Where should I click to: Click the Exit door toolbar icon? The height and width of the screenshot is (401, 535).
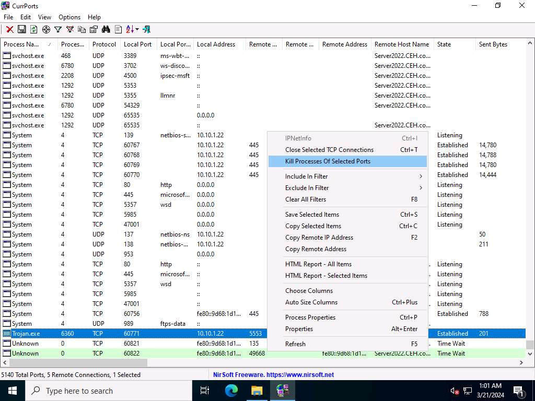pos(146,30)
